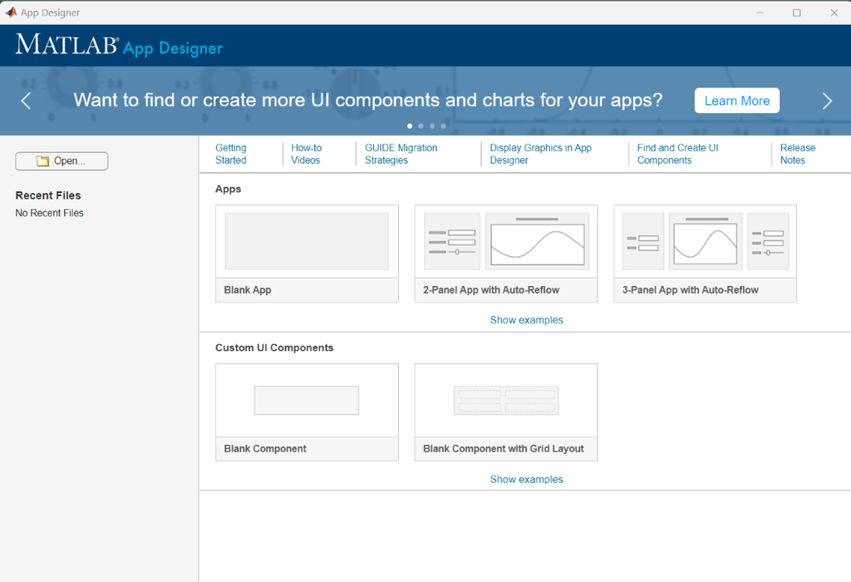Open GUIDE Migration Strategies link
Viewport: 851px width, 582px height.
point(401,154)
